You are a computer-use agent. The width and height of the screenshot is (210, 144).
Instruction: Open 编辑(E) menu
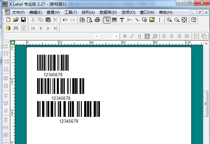35,12
